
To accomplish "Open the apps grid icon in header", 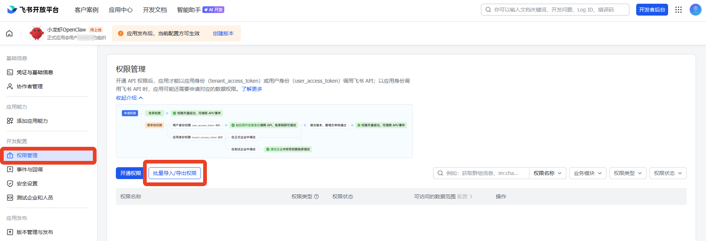I will click(679, 10).
